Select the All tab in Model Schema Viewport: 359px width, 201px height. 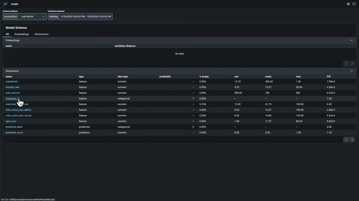pyautogui.click(x=7, y=34)
